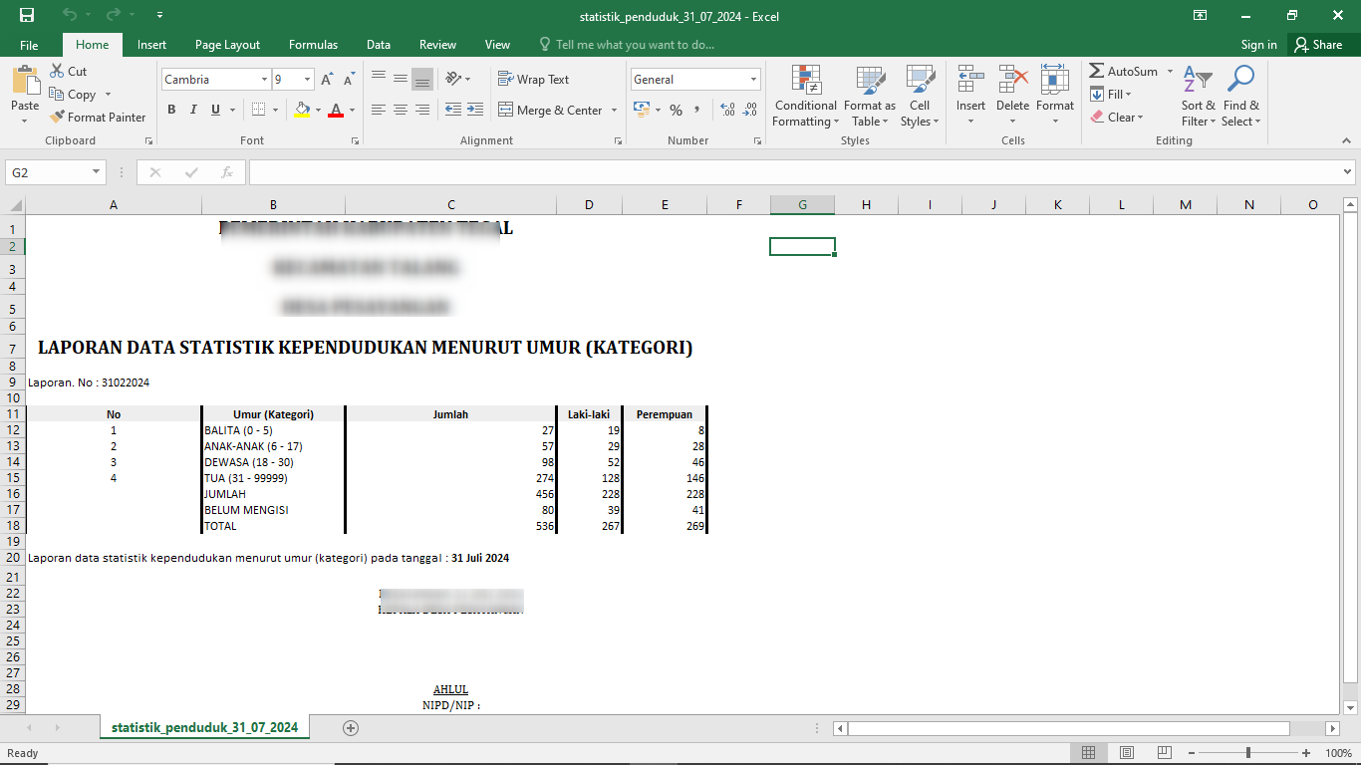
Task: Click the Paste clipboard icon
Action: point(25,80)
